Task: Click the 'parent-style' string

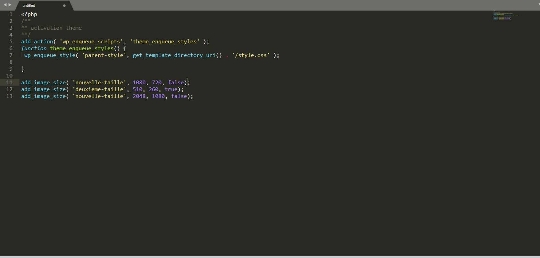Action: click(x=104, y=55)
